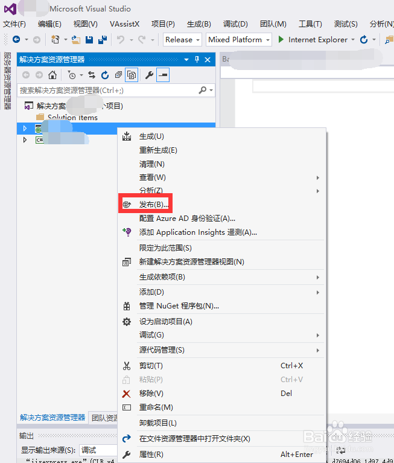Expand the C# project node
Screen dimensions: 394x463
[x=25, y=139]
